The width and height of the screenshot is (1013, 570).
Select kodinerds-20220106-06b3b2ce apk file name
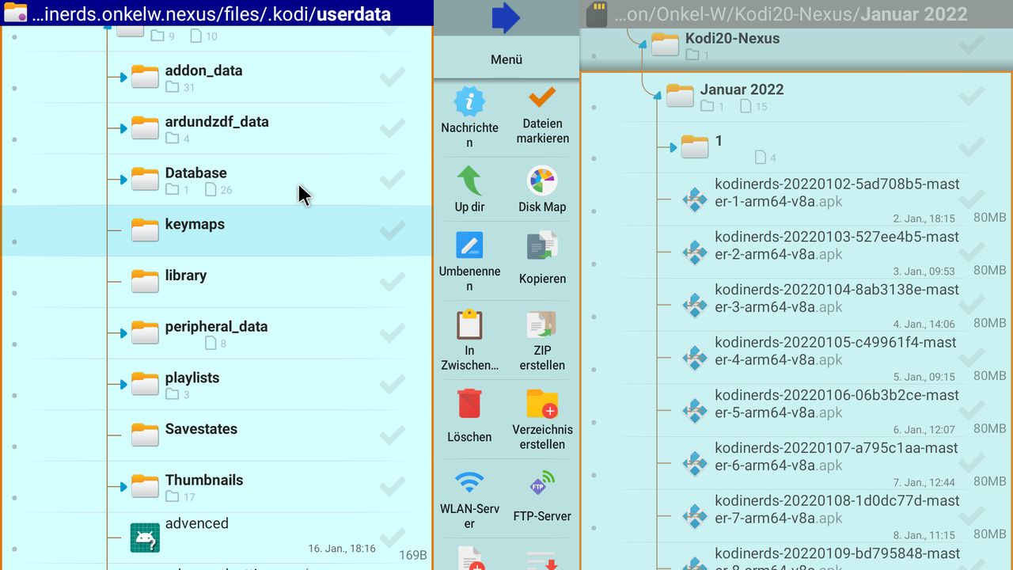(x=836, y=404)
